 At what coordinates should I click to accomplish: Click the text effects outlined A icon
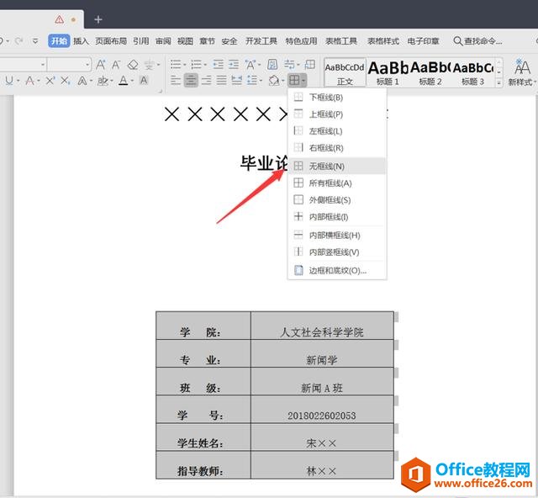pos(82,81)
